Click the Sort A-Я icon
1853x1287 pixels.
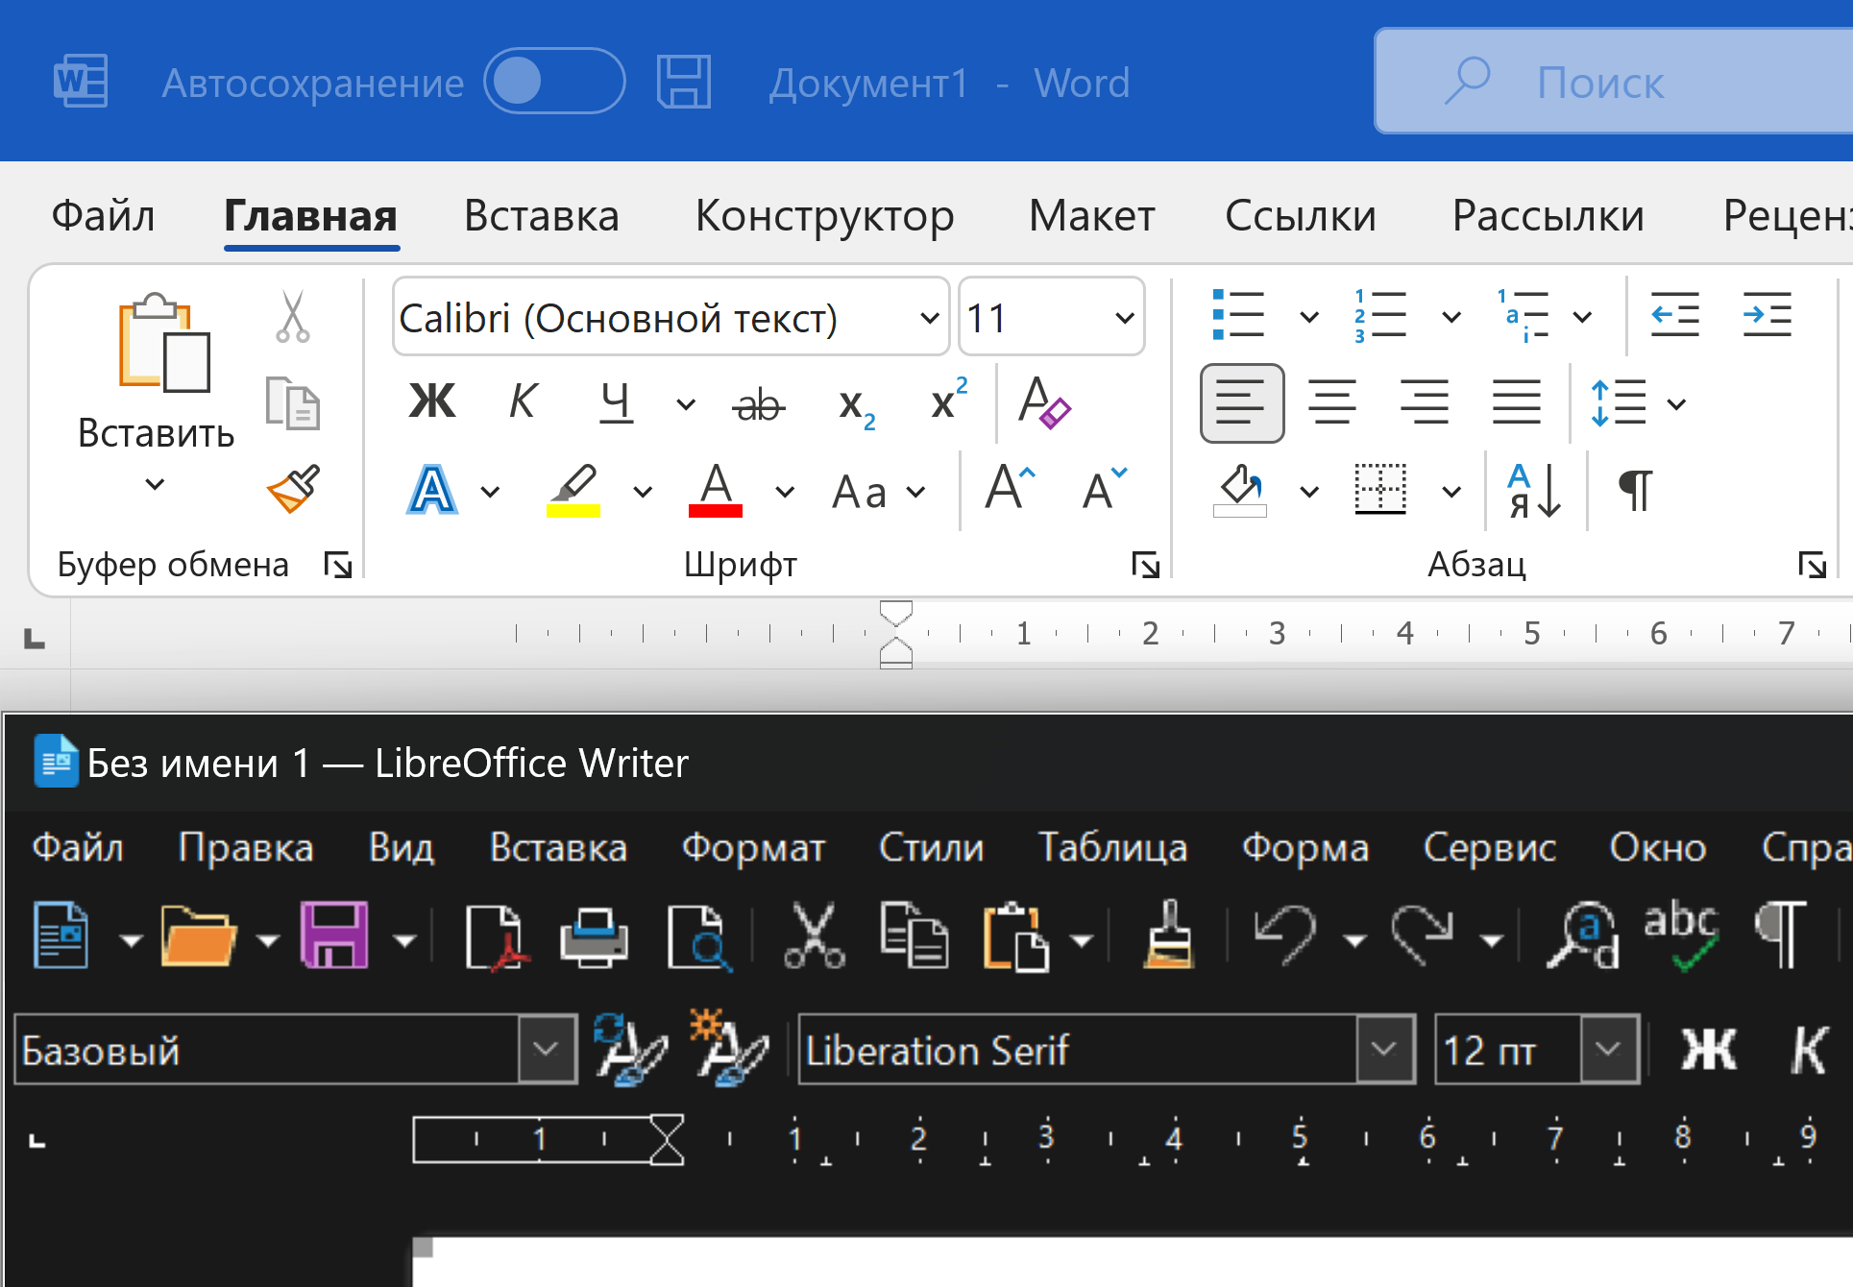tap(1533, 491)
